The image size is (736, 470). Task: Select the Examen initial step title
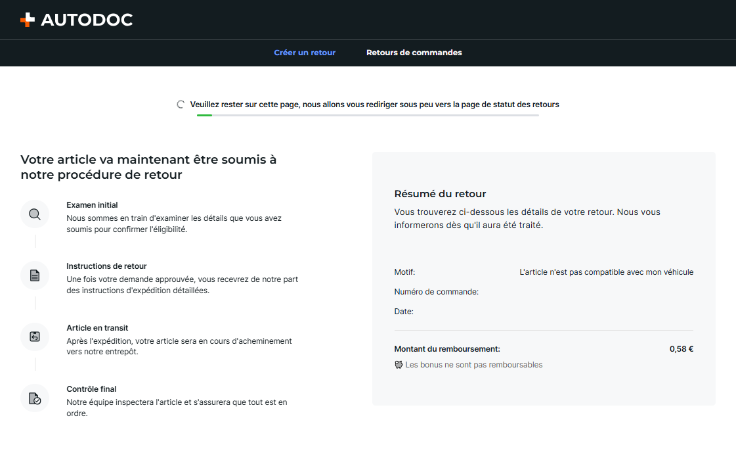[92, 205]
